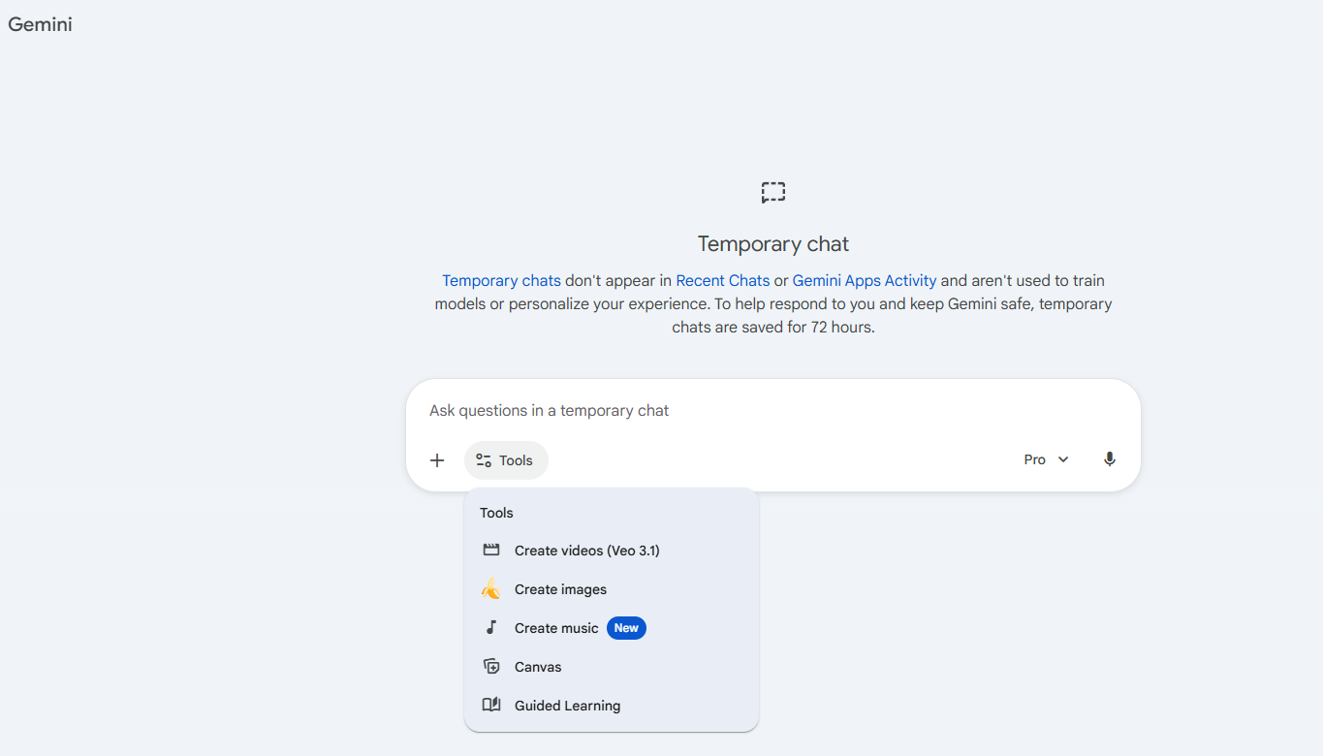Viewport: 1323px width, 756px height.
Task: Pick the Guided Learning menu option
Action: [x=567, y=706]
